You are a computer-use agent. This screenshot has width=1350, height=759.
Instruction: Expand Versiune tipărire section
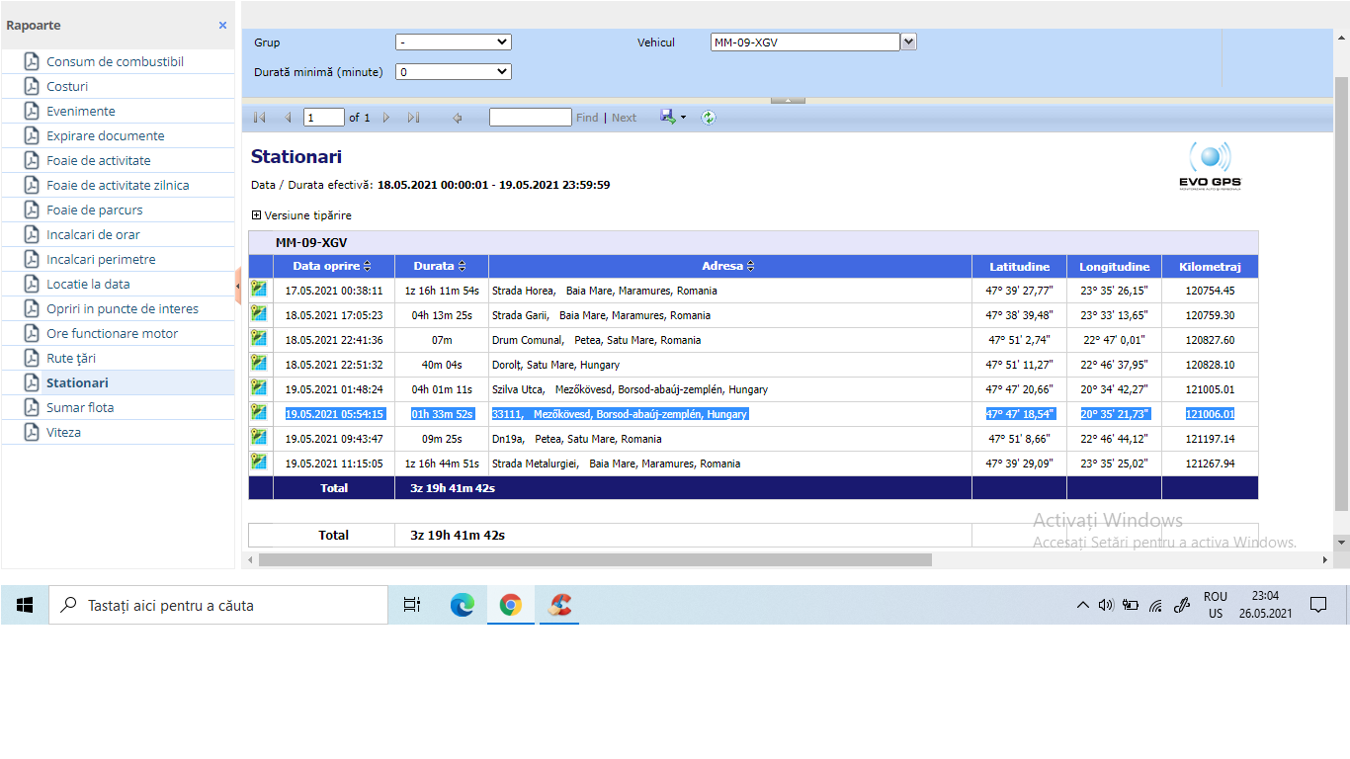tap(257, 215)
